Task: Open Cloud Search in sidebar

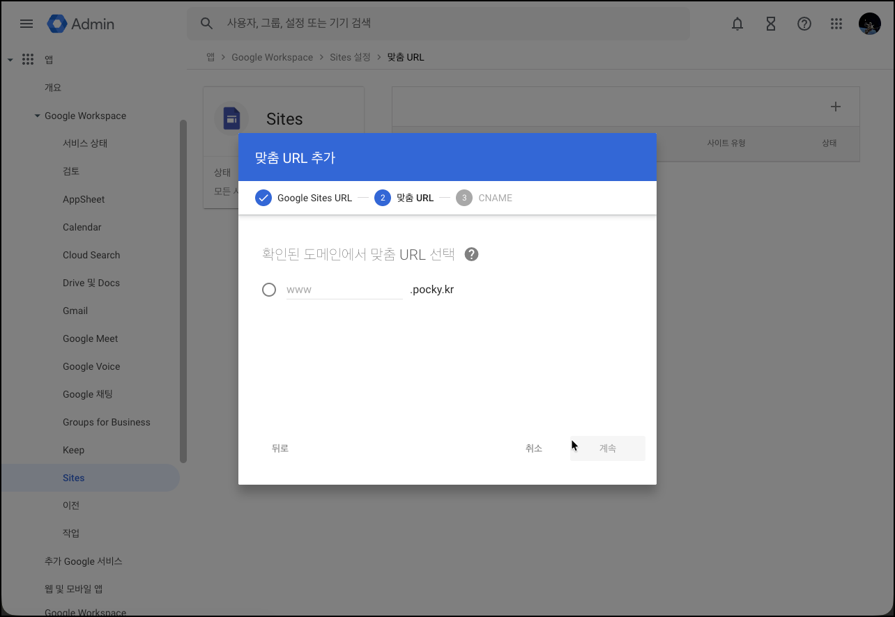Action: 91,255
